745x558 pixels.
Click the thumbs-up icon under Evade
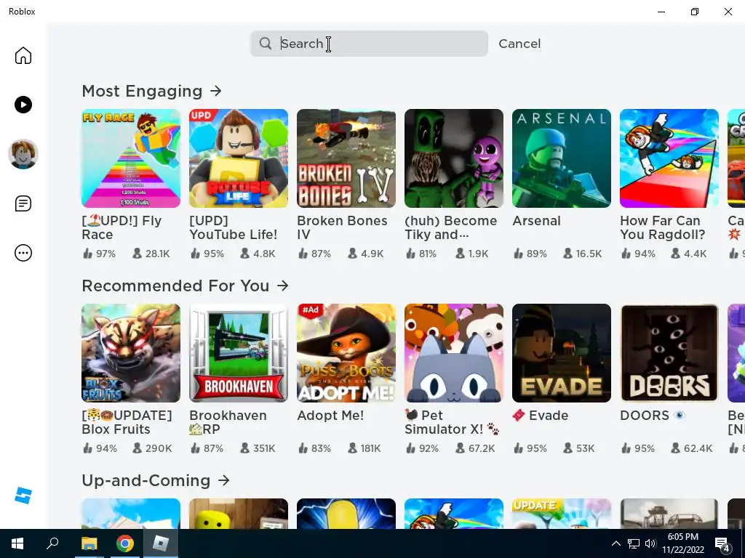[518, 448]
